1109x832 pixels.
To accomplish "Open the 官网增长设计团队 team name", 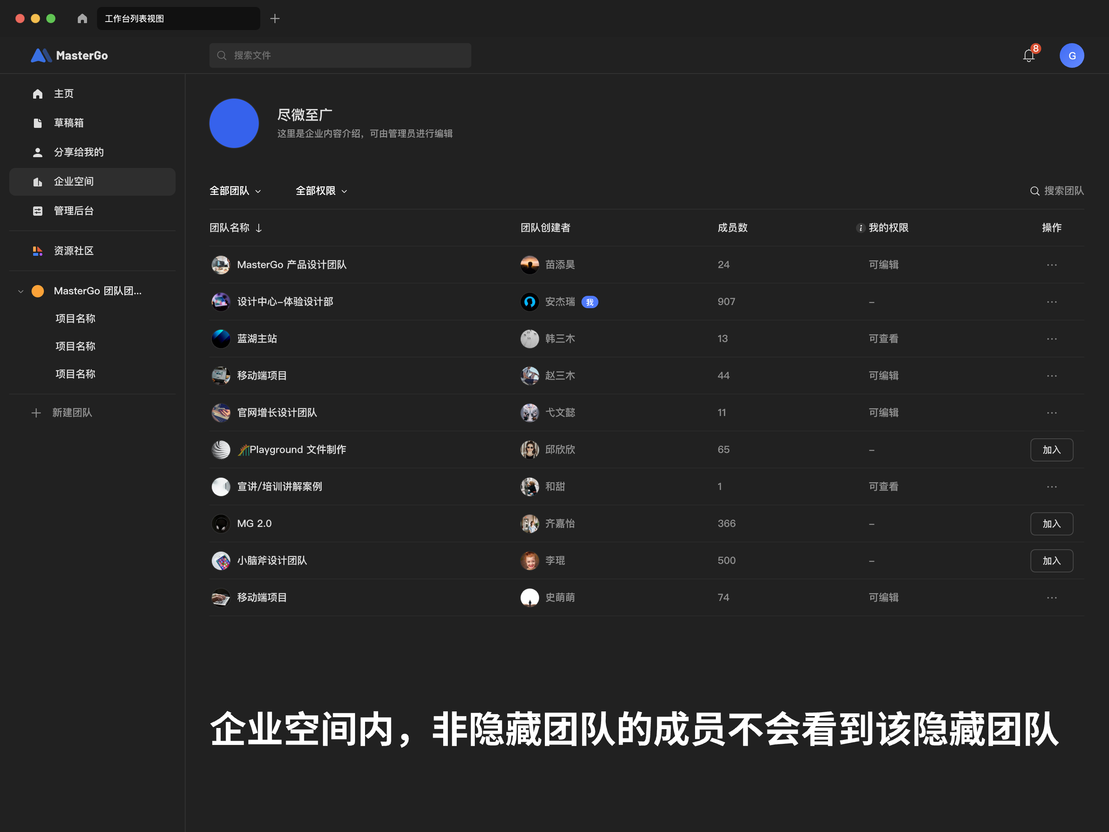I will coord(277,413).
